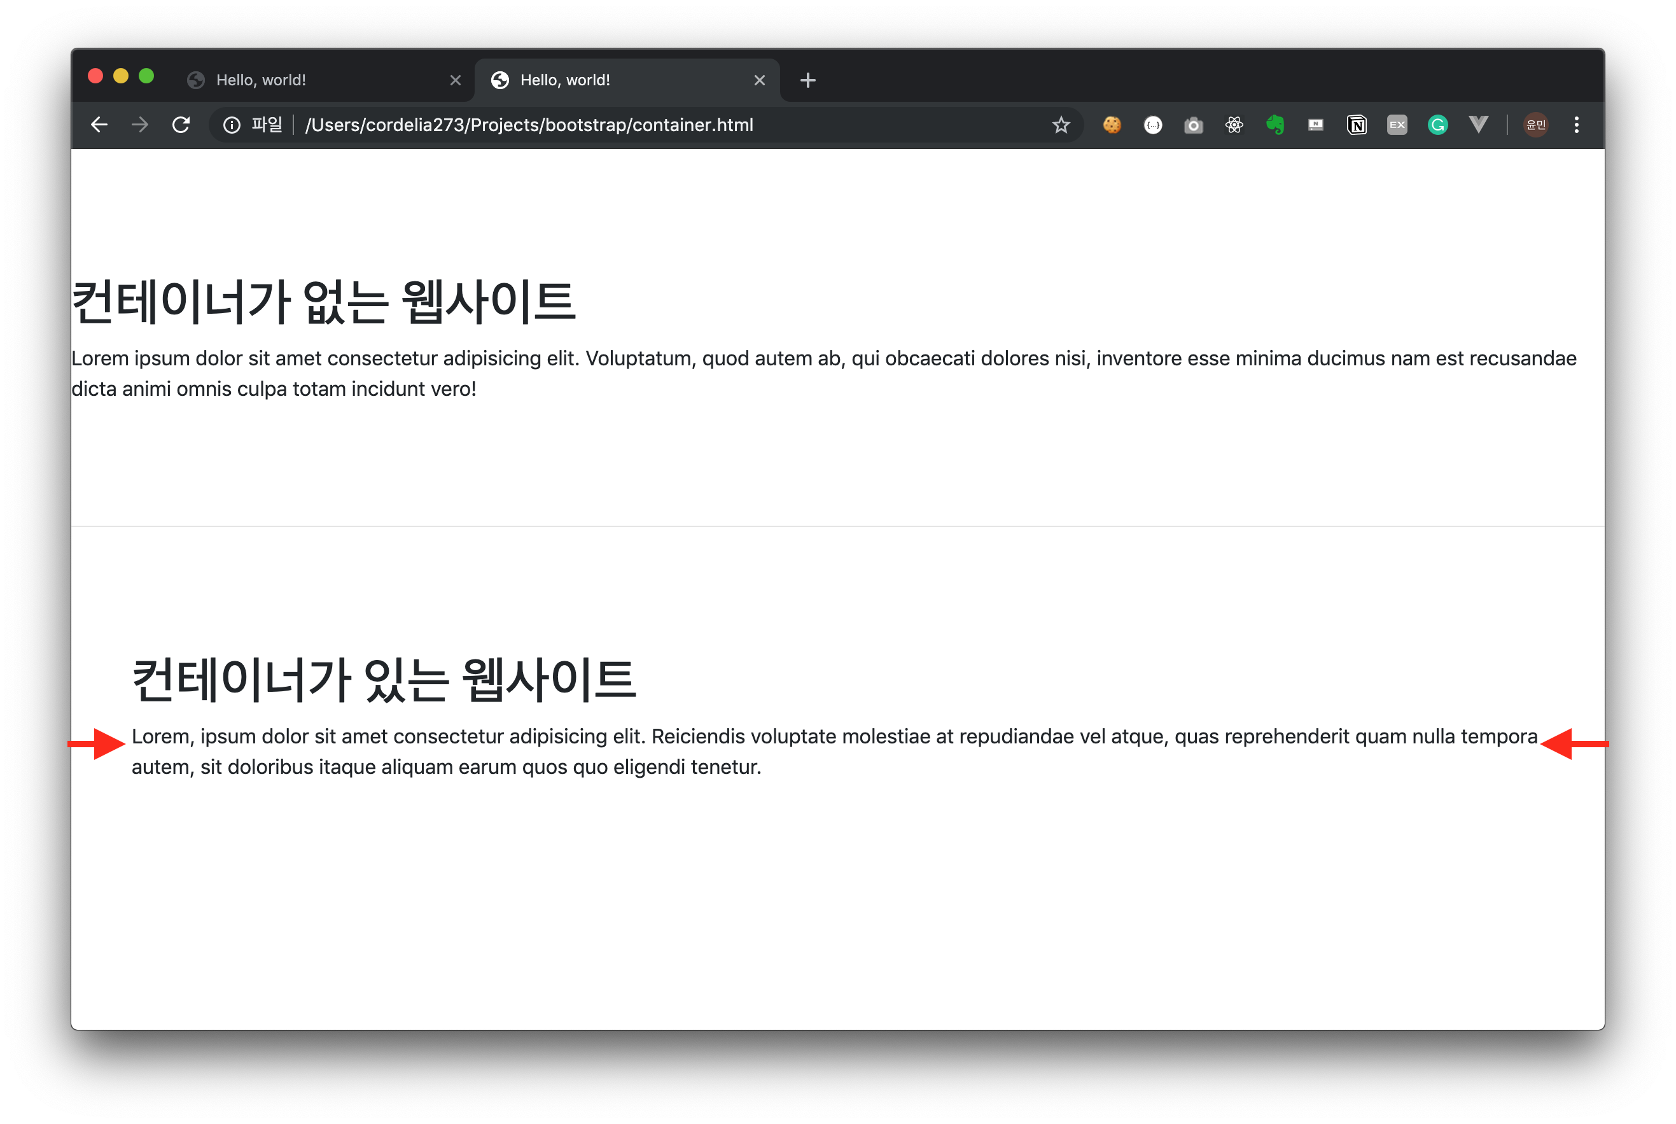Viewport: 1676px width, 1124px height.
Task: Close the active Hello, world! tab
Action: [x=760, y=80]
